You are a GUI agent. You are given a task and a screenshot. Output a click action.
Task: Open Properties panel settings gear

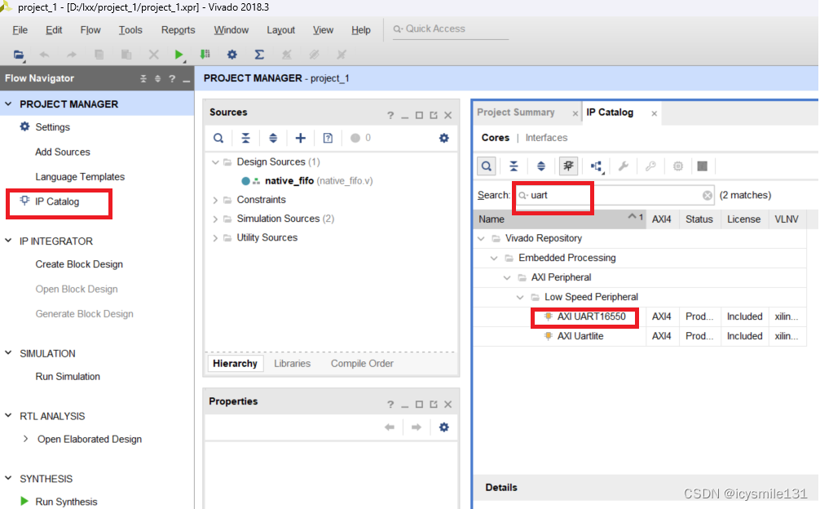tap(444, 427)
